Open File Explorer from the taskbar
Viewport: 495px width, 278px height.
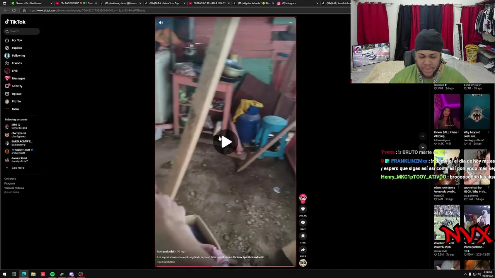tap(33, 274)
